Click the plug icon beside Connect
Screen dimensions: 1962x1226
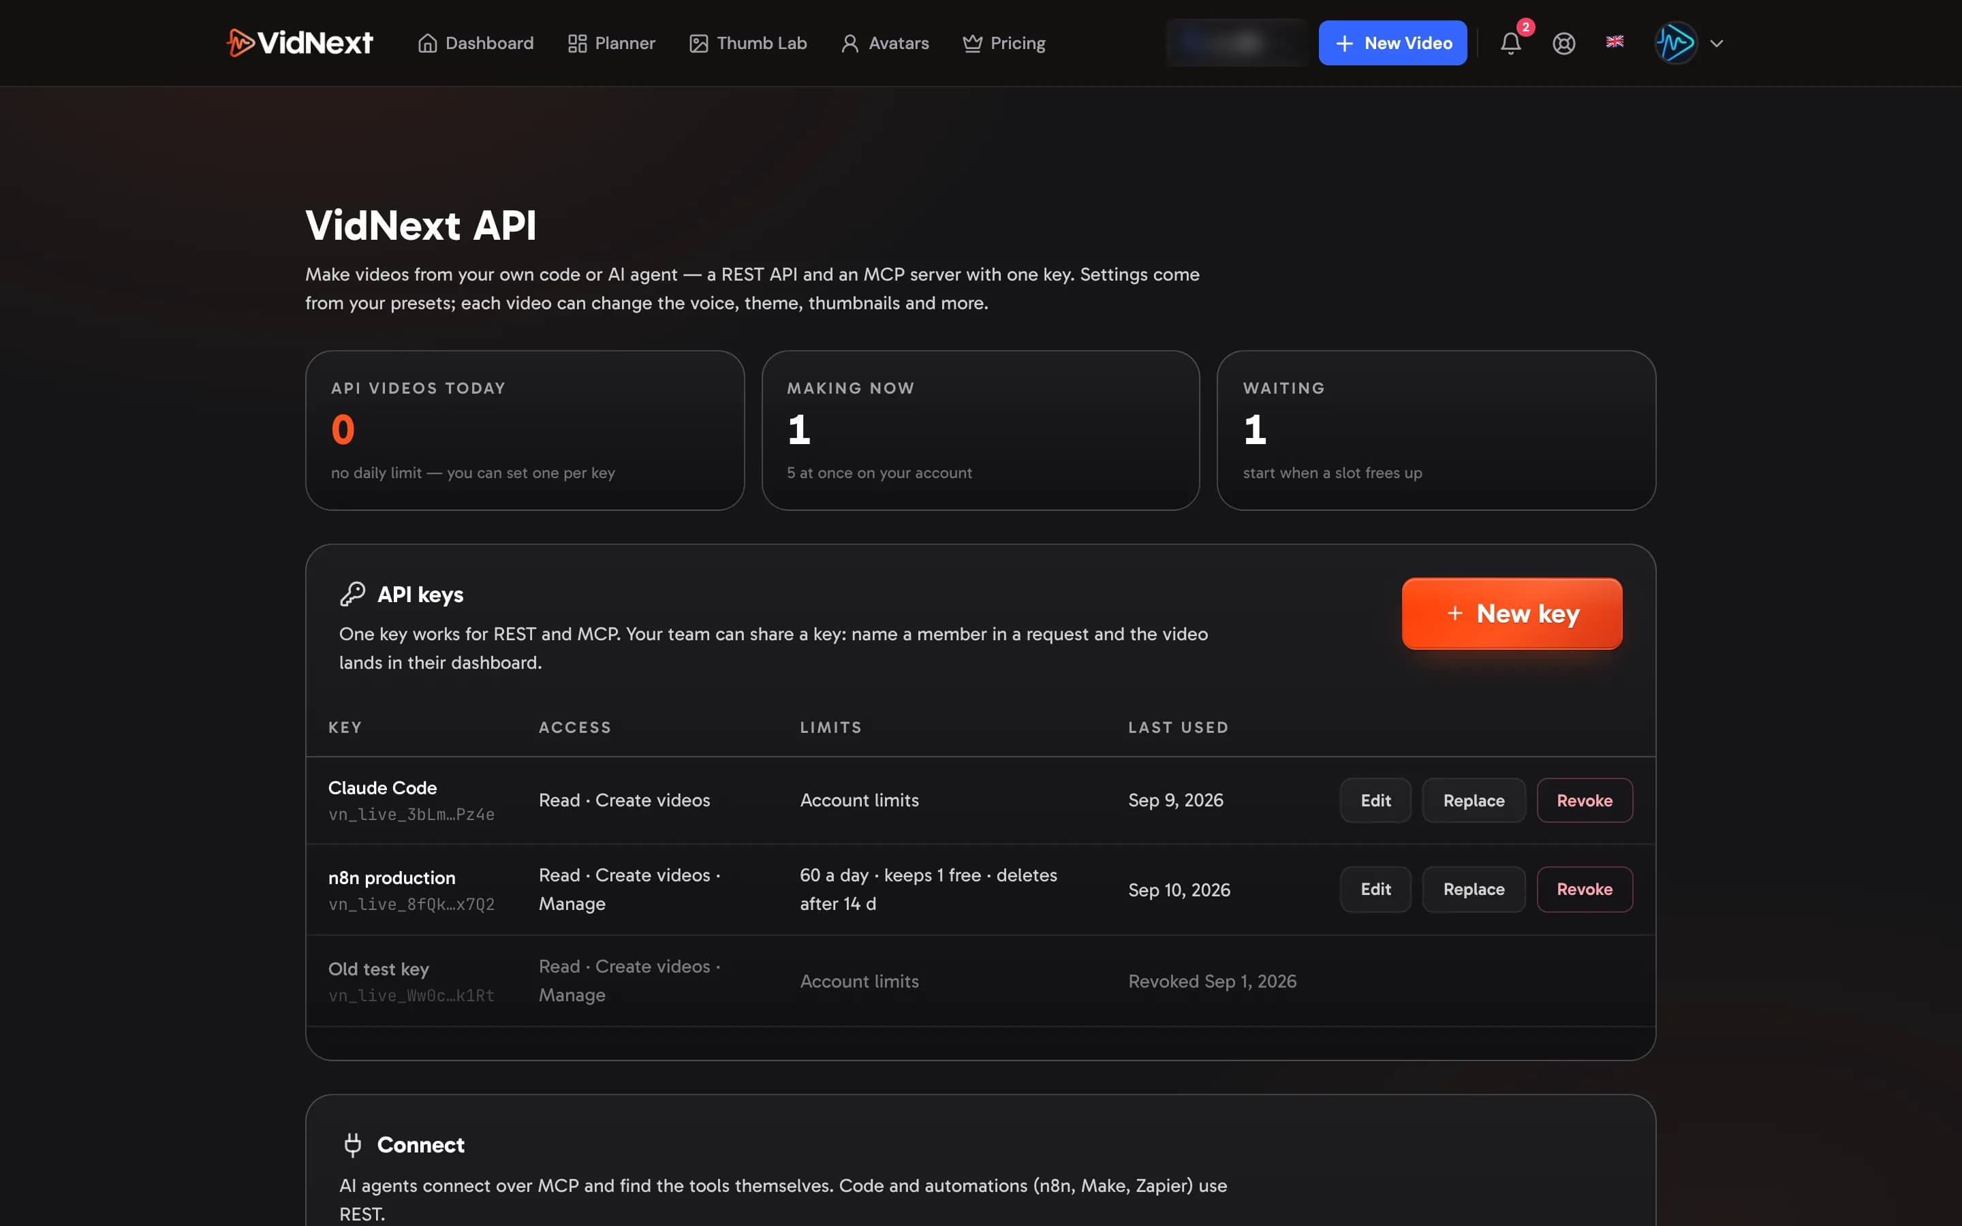353,1144
